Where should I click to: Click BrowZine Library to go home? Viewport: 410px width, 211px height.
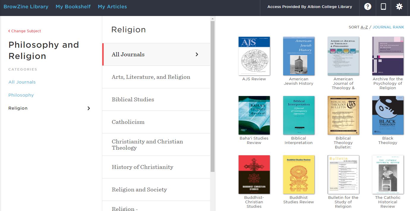coord(26,6)
